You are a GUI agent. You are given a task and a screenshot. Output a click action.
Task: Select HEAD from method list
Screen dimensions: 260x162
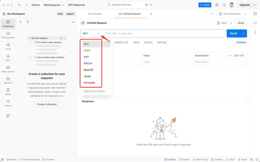[x=87, y=76]
